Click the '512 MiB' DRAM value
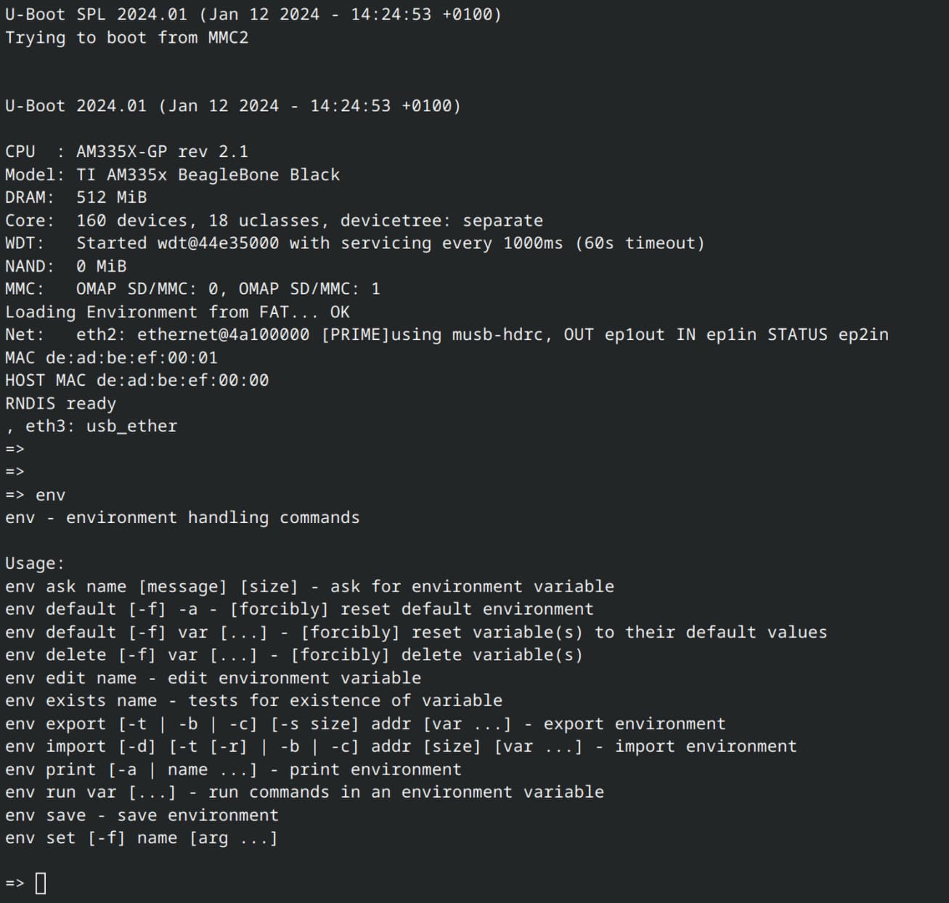This screenshot has height=903, width=949. point(111,198)
